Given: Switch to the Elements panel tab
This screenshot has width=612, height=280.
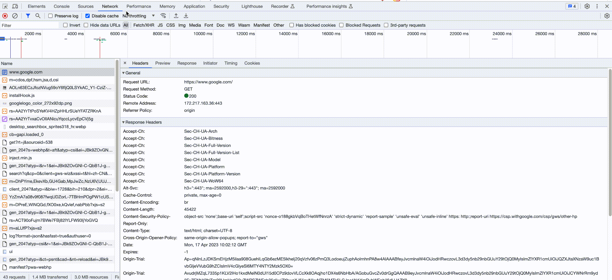Looking at the screenshot, I should tap(37, 6).
